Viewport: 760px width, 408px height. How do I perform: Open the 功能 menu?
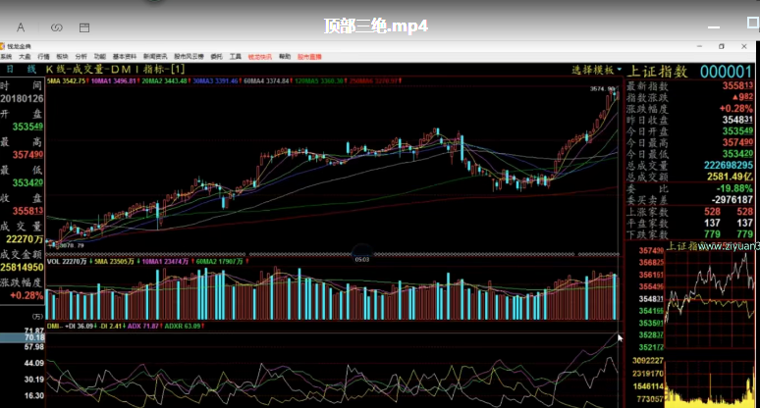pyautogui.click(x=100, y=57)
